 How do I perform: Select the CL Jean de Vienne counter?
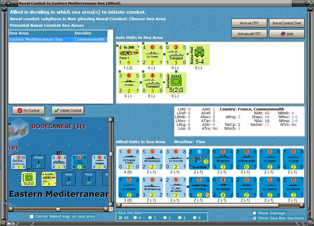176,187
